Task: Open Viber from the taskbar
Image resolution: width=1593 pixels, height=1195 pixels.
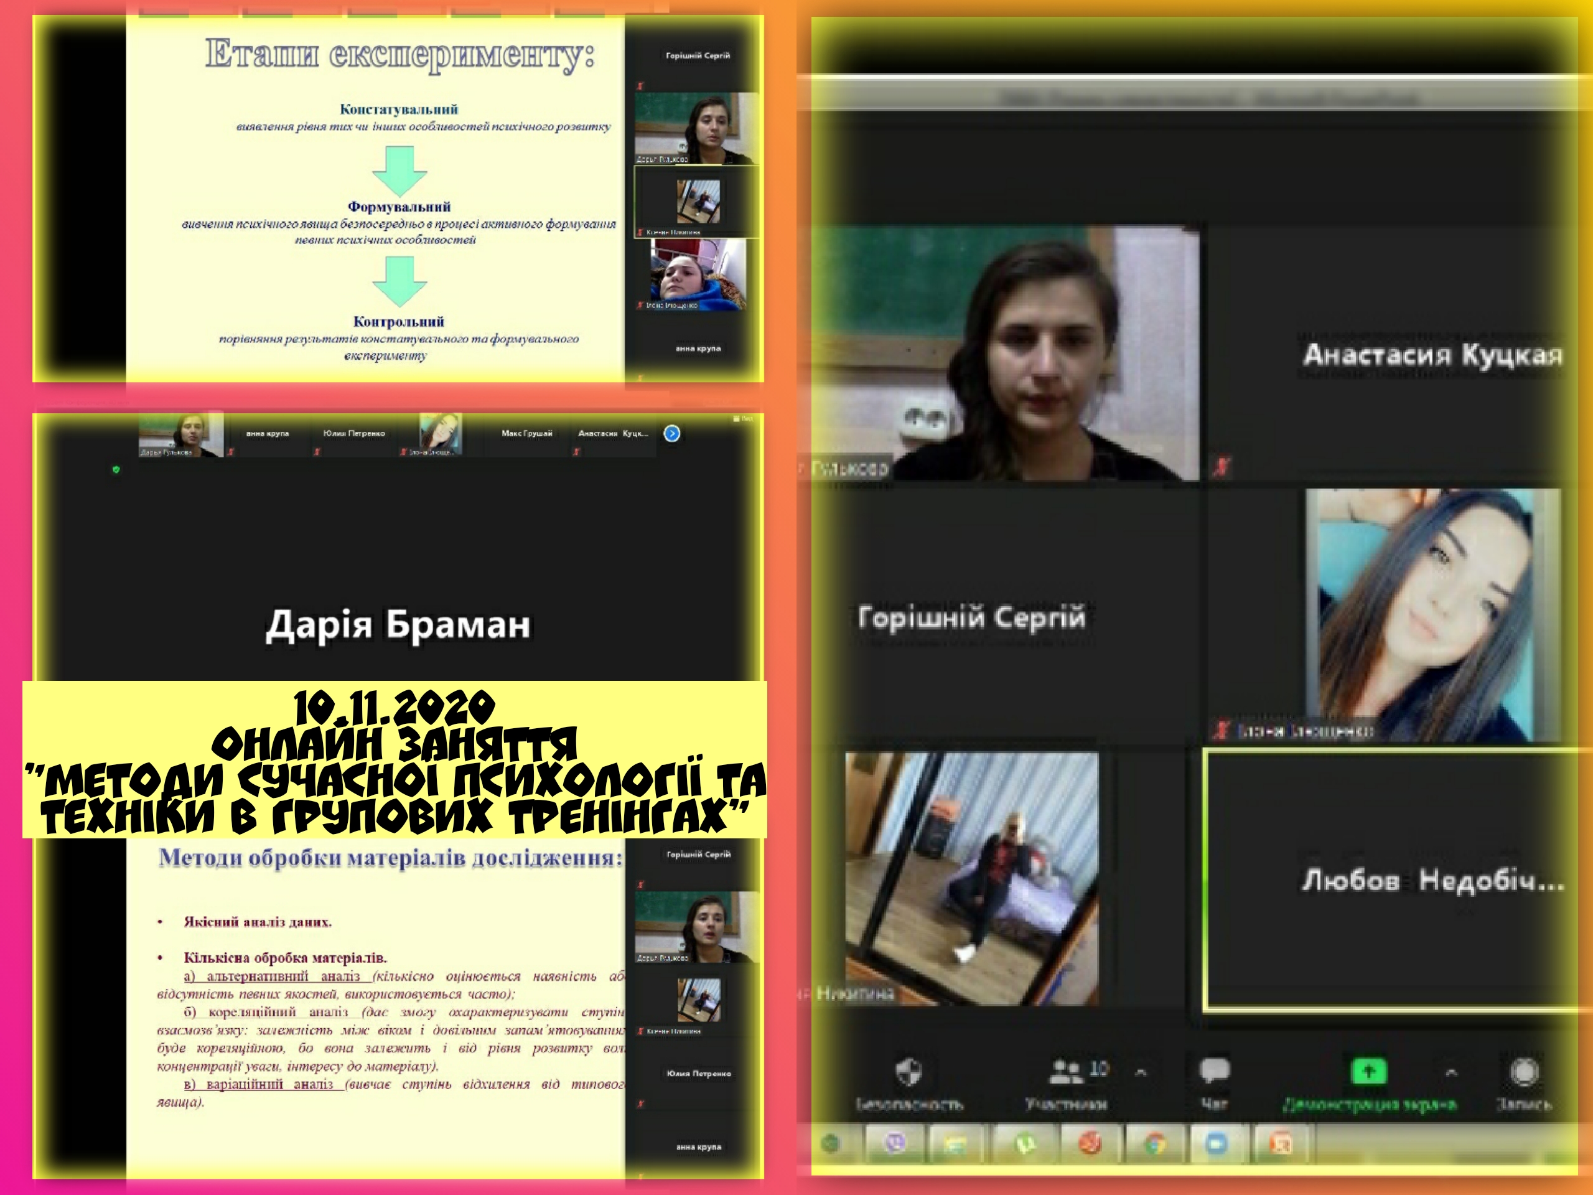Action: pos(895,1143)
